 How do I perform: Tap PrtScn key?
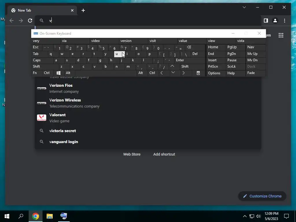pyautogui.click(x=216, y=66)
